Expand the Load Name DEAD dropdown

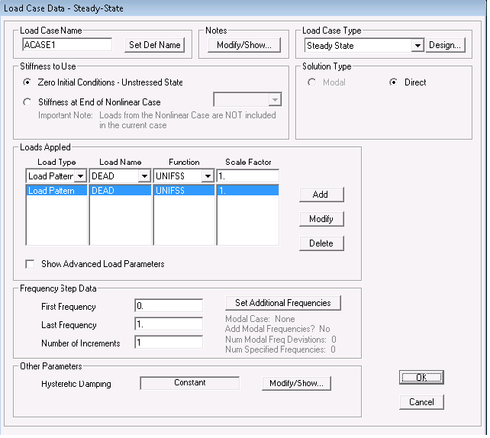pyautogui.click(x=144, y=176)
